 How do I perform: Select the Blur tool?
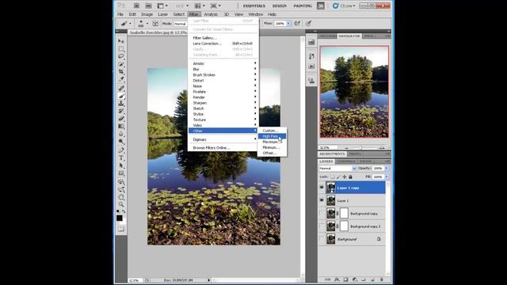121,134
